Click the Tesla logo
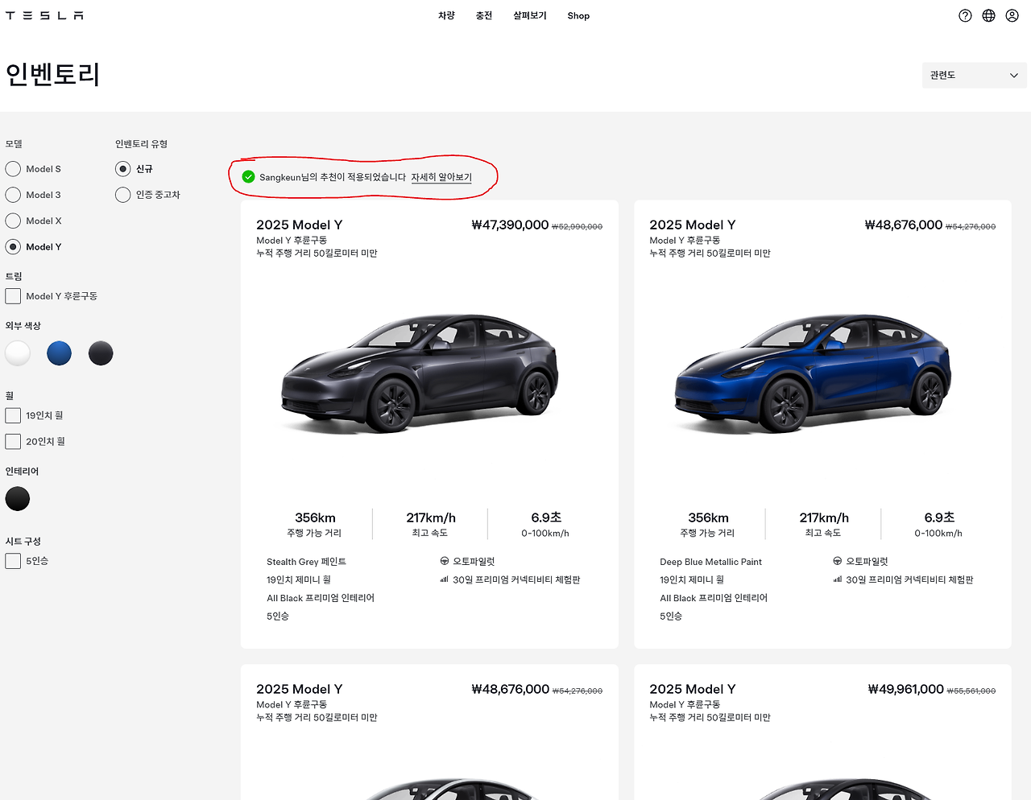Screen dimensions: 1031x800 pos(44,15)
